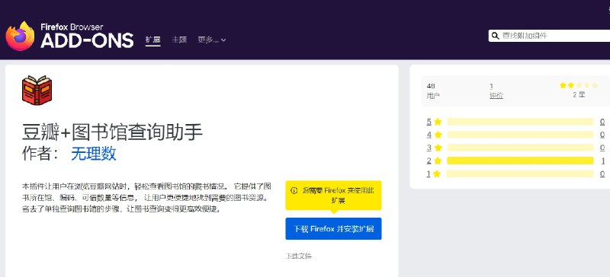Image resolution: width=610 pixels, height=277 pixels.
Task: Click ADD-ONS site title
Action: [x=87, y=40]
